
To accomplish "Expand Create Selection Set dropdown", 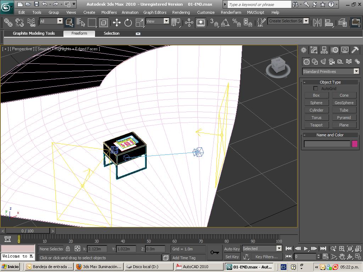I will click(x=306, y=21).
